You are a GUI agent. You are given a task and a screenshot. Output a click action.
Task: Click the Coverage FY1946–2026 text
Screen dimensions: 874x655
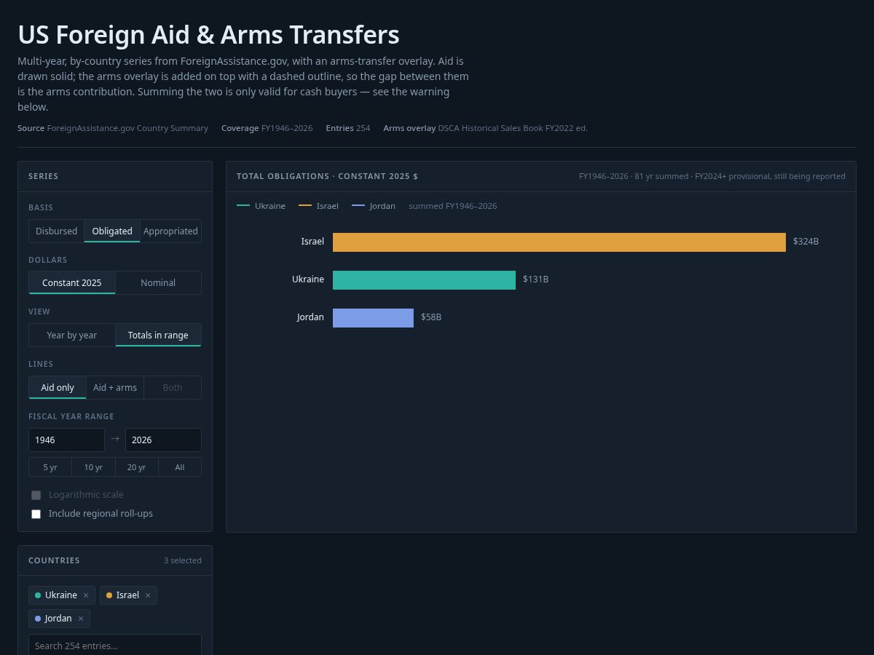(267, 128)
